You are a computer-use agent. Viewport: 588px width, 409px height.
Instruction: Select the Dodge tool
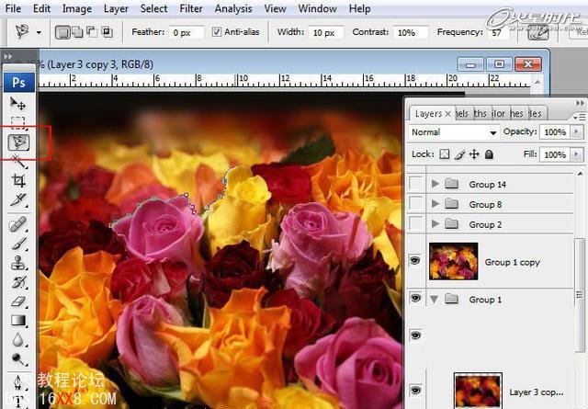coord(18,359)
